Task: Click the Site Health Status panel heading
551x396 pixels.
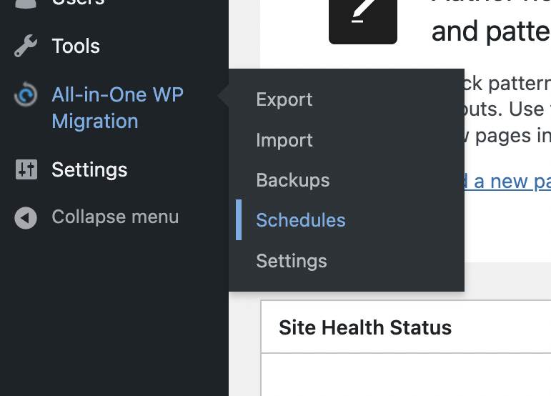Action: [x=365, y=327]
